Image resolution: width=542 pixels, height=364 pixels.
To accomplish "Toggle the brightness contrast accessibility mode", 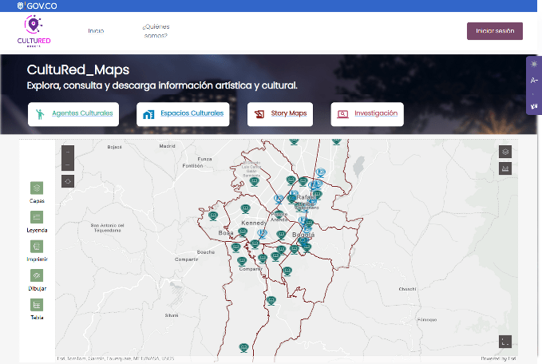I will (x=534, y=64).
